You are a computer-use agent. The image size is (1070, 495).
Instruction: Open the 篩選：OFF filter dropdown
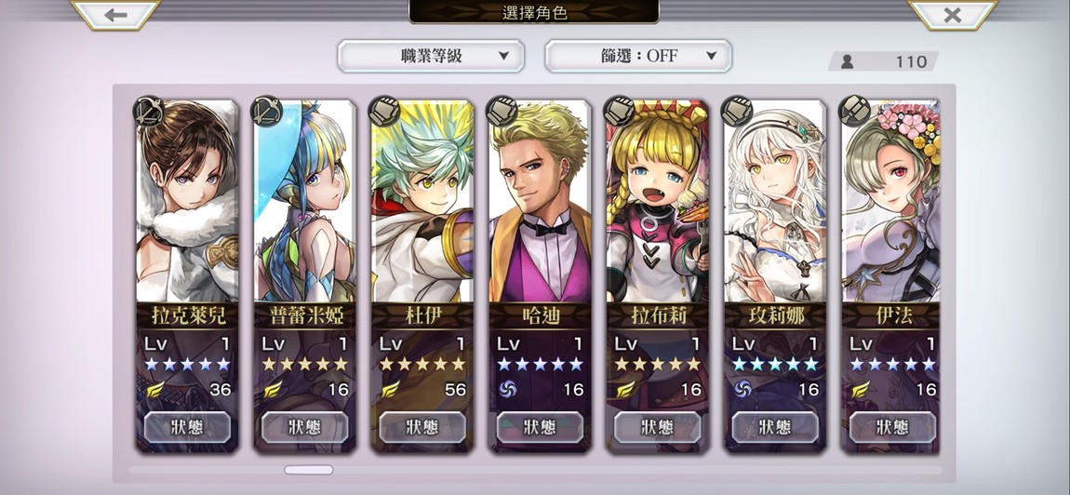638,56
